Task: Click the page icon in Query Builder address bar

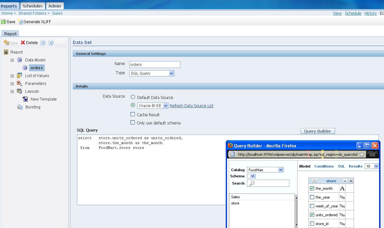Action: pyautogui.click(x=233, y=154)
